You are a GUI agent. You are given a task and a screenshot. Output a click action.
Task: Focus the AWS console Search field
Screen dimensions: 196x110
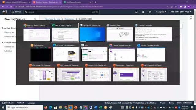[x=62, y=12]
